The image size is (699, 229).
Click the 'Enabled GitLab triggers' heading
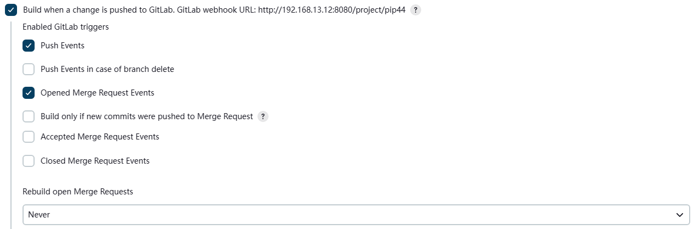[x=65, y=26]
